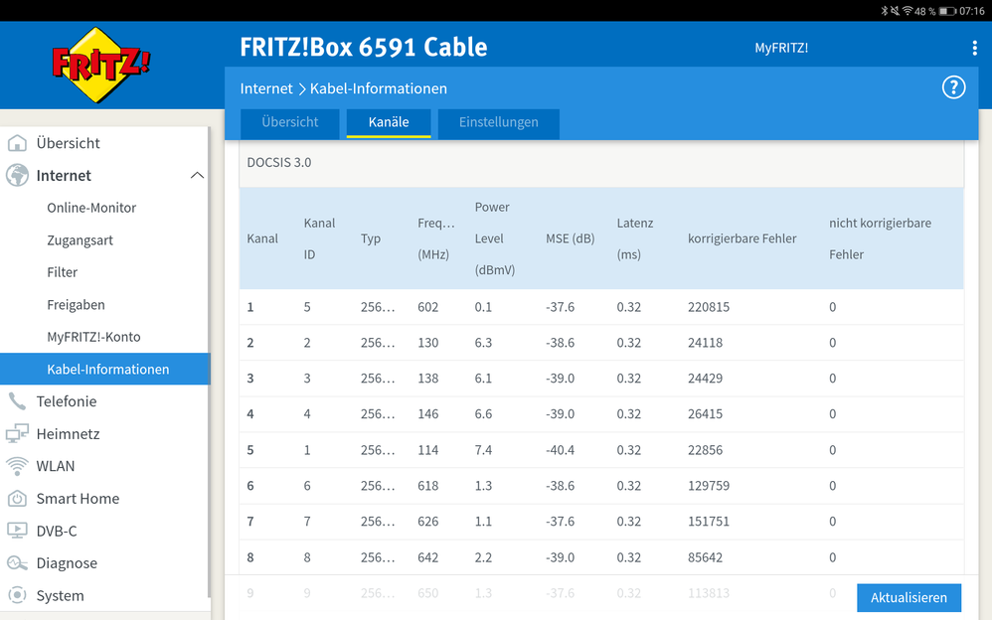
Task: Click MSE value -40.4 in channel 5
Action: coord(560,450)
